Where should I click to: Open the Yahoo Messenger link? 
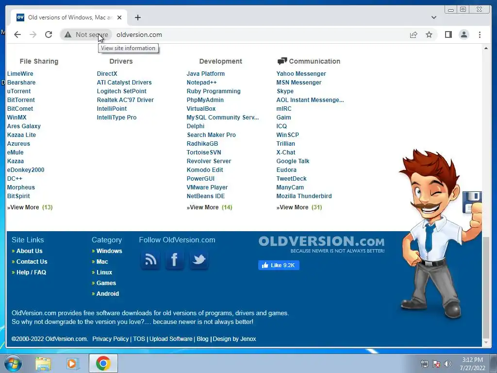[301, 74]
